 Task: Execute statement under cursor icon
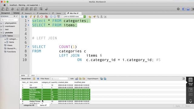tap(34, 17)
